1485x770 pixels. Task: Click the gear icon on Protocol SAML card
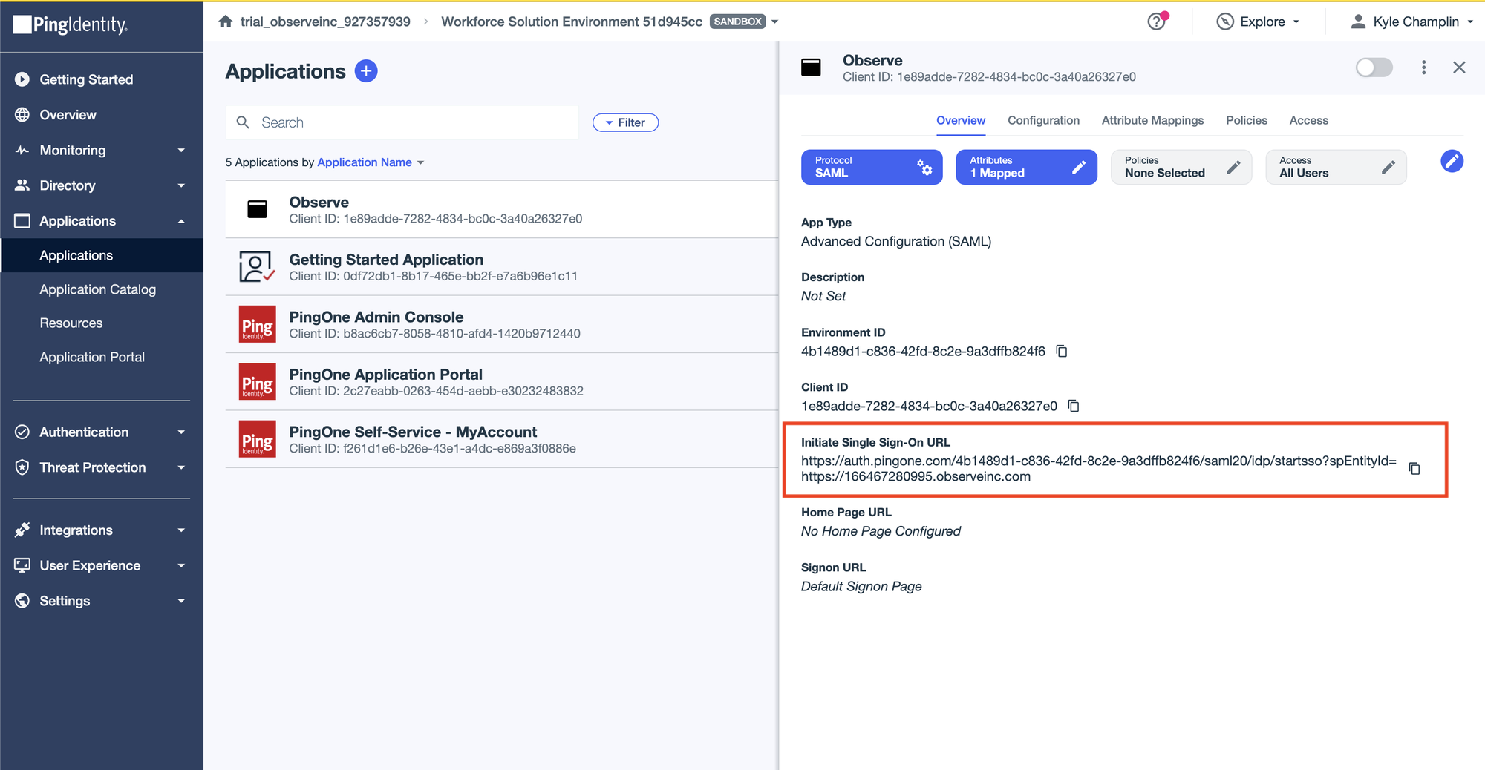924,167
